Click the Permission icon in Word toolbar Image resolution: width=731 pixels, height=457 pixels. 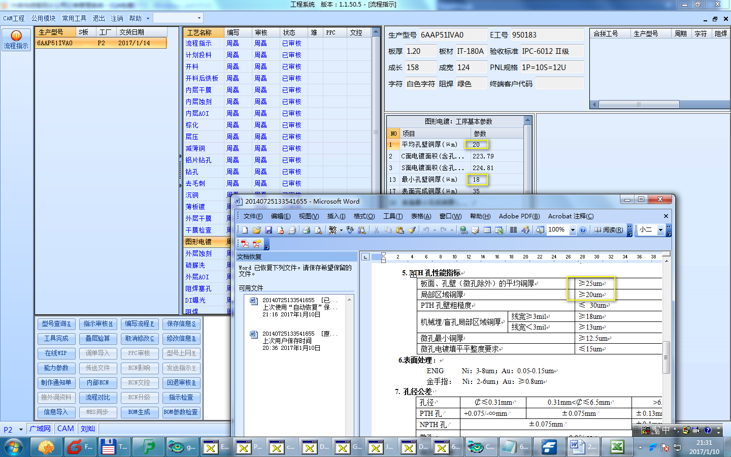click(281, 230)
